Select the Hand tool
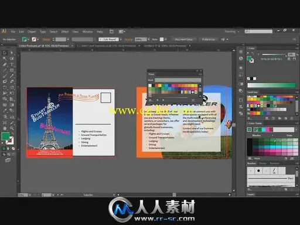Image resolution: width=300 pixels, height=225 pixels. (5, 128)
